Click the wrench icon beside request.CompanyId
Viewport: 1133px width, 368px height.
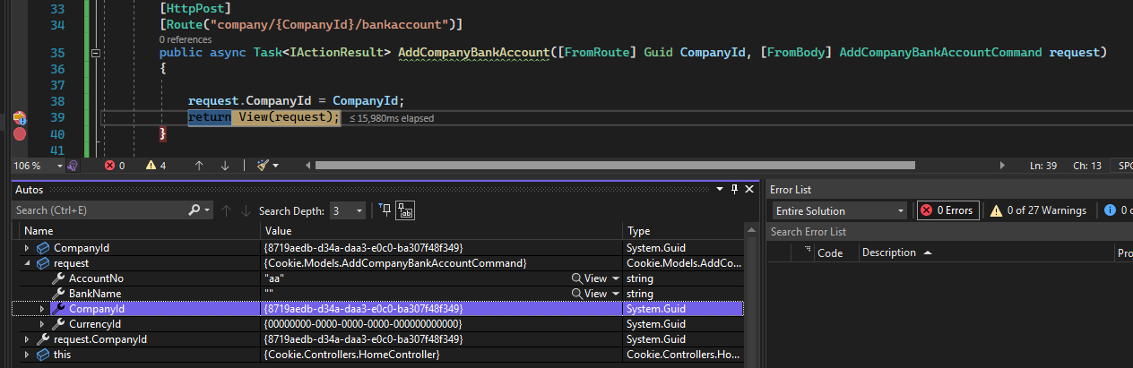click(43, 339)
